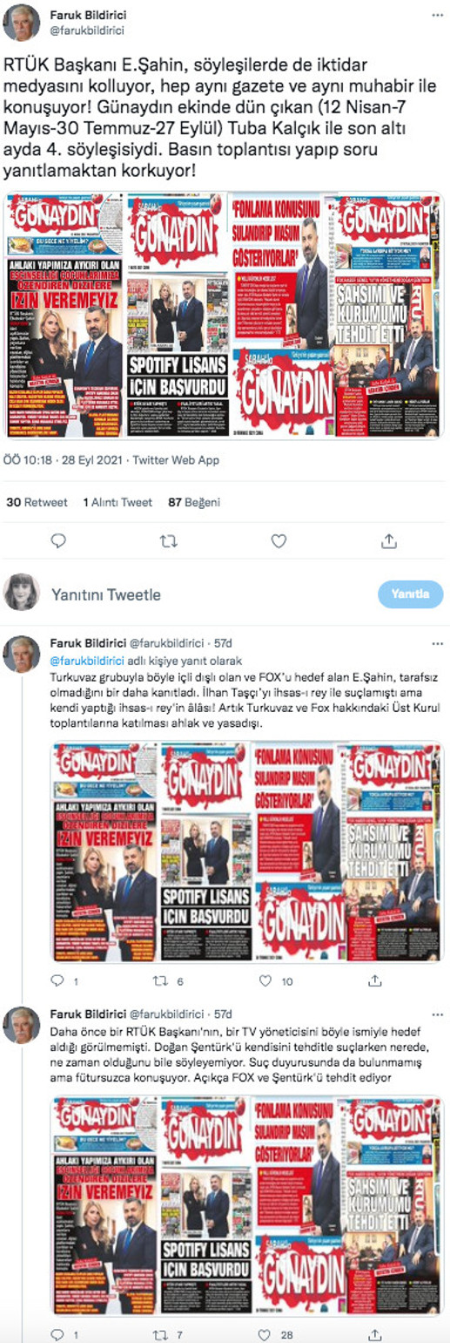Click the Yanıtla reply button

411,594
